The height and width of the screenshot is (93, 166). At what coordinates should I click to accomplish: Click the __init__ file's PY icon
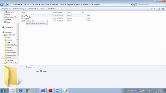pos(22,16)
